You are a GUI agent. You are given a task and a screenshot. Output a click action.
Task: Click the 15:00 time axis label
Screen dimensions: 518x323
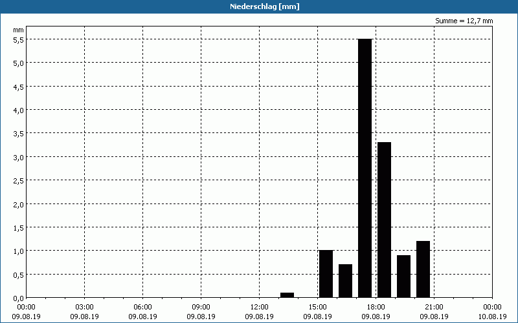pyautogui.click(x=318, y=307)
